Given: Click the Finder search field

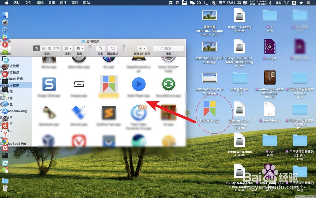Looking at the screenshot, I should point(168,48).
